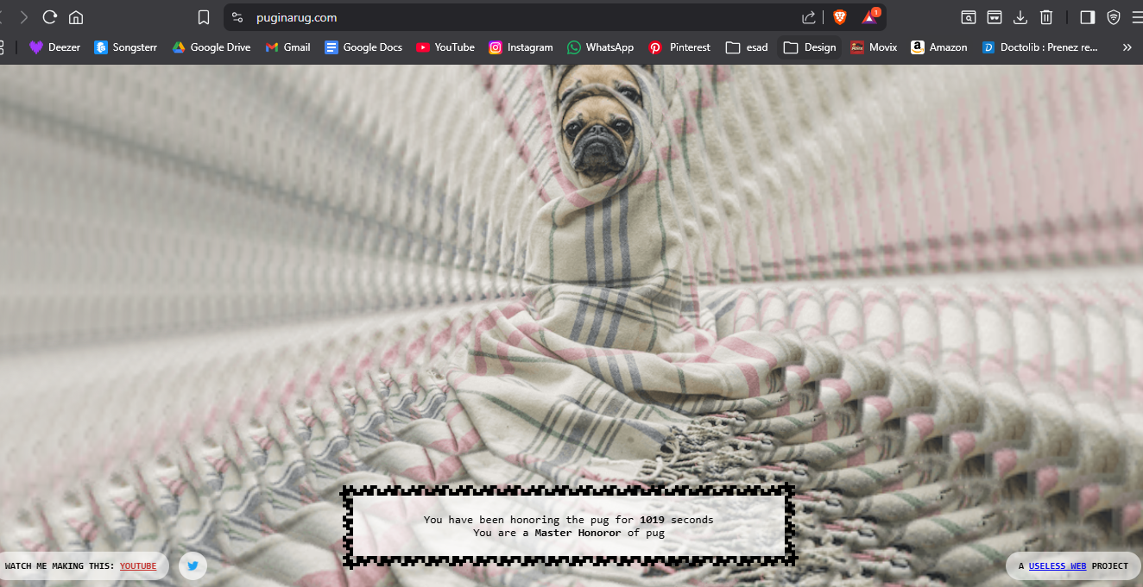Reload the current page
The image size is (1143, 587).
click(x=50, y=17)
